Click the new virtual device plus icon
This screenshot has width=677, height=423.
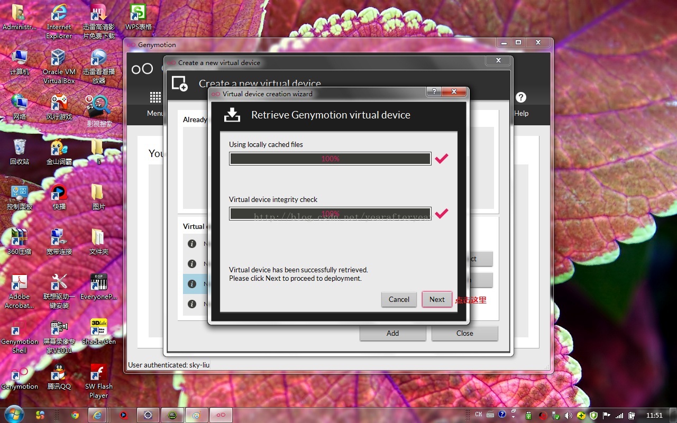tap(180, 84)
